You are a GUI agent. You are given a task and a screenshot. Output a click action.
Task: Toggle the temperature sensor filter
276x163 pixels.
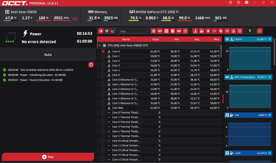[x=195, y=31]
